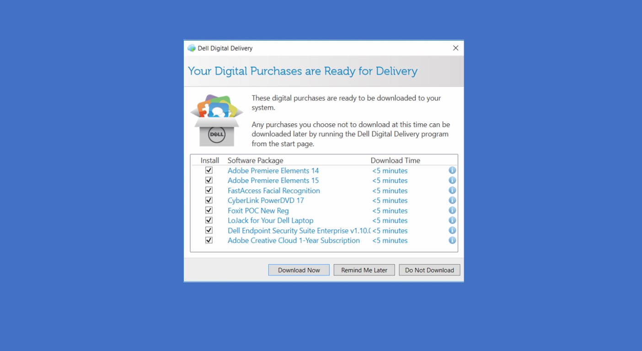Click <5 minutes for Adobe Premiere Elements 15
The height and width of the screenshot is (351, 642).
click(390, 181)
